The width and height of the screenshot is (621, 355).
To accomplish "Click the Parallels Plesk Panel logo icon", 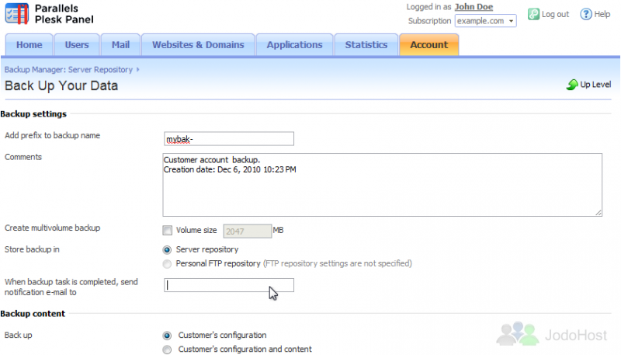I will (16, 13).
